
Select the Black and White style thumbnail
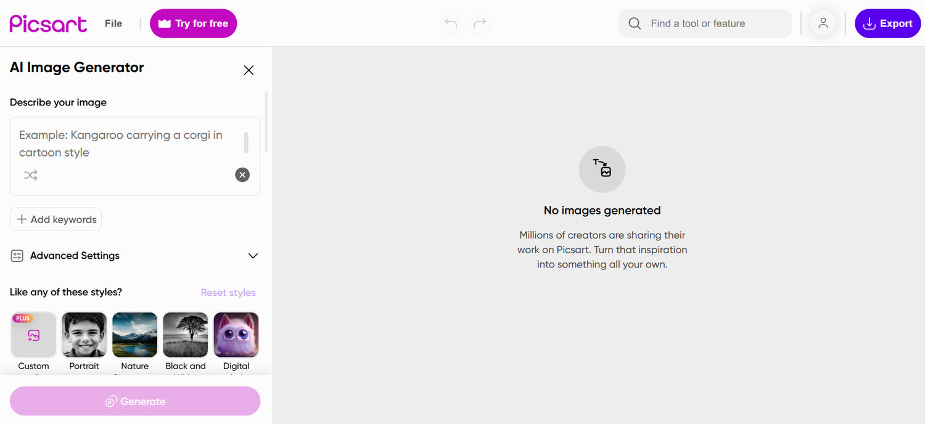tap(186, 335)
